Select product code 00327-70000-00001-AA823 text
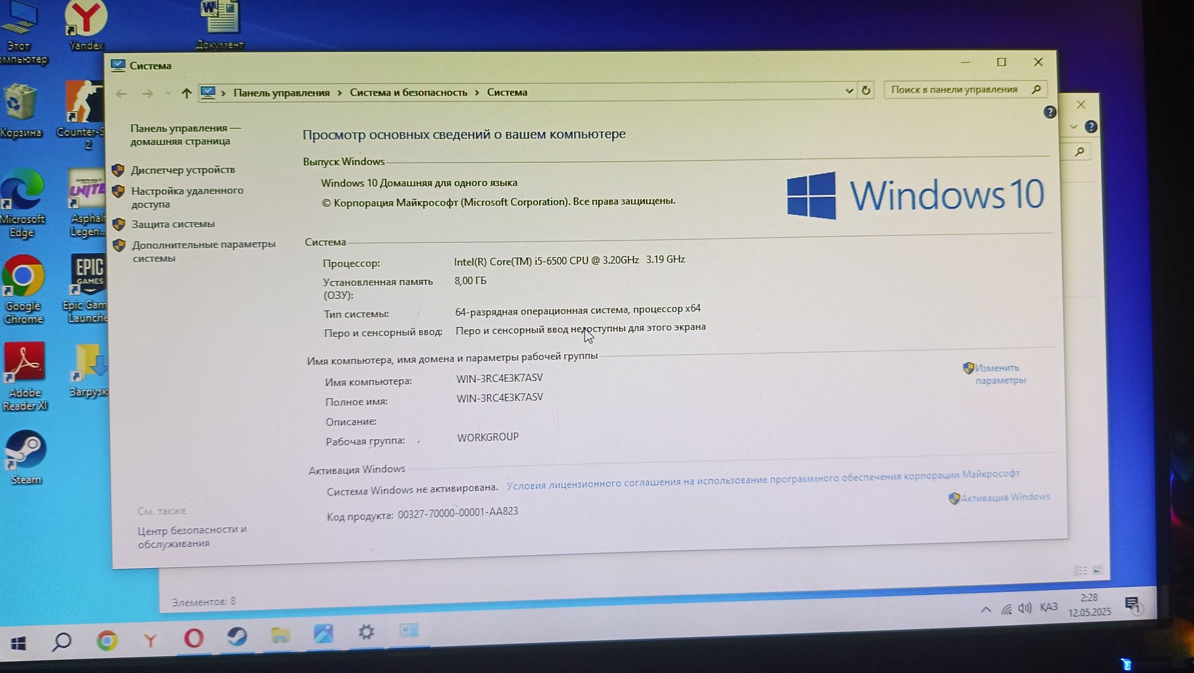This screenshot has width=1194, height=673. point(458,513)
